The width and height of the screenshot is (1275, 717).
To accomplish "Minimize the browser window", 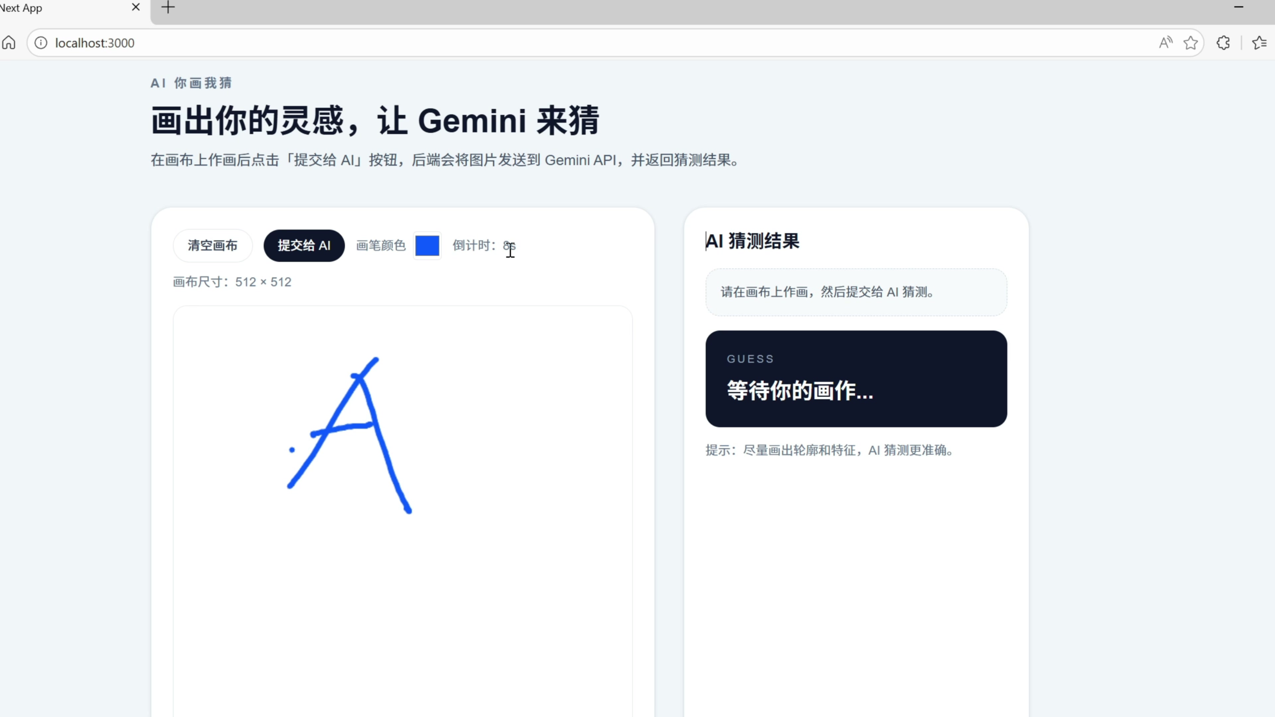I will (1238, 7).
